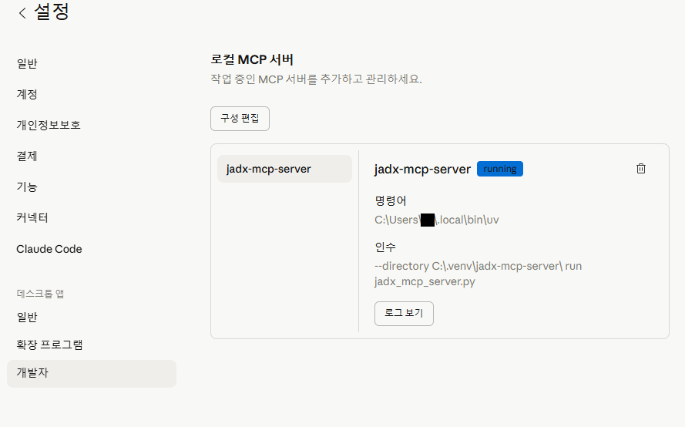Open the first 일반 settings section under 설정

point(27,64)
